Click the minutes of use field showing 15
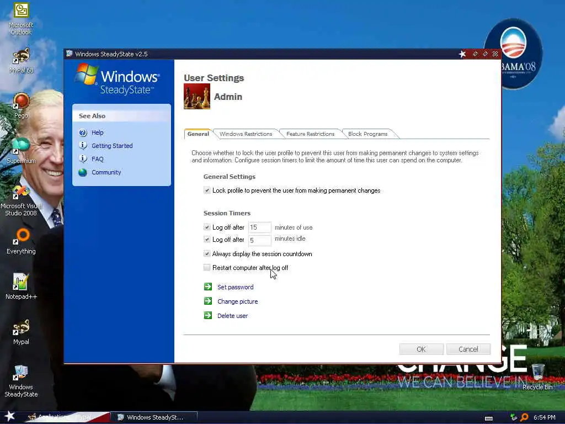 (x=259, y=227)
